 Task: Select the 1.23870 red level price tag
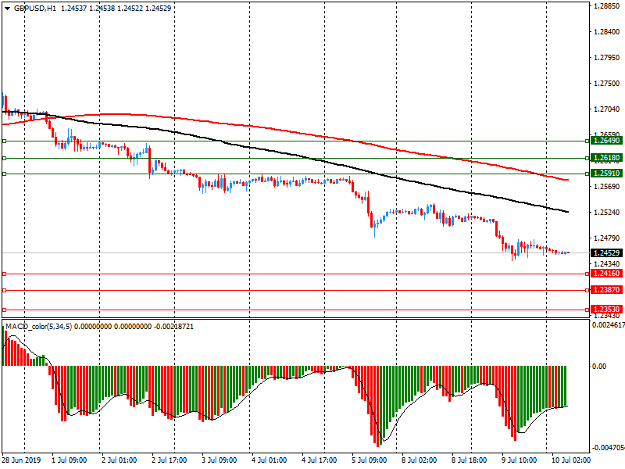[606, 290]
